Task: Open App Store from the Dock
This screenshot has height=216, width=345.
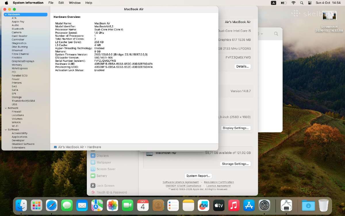Action: click(x=249, y=205)
